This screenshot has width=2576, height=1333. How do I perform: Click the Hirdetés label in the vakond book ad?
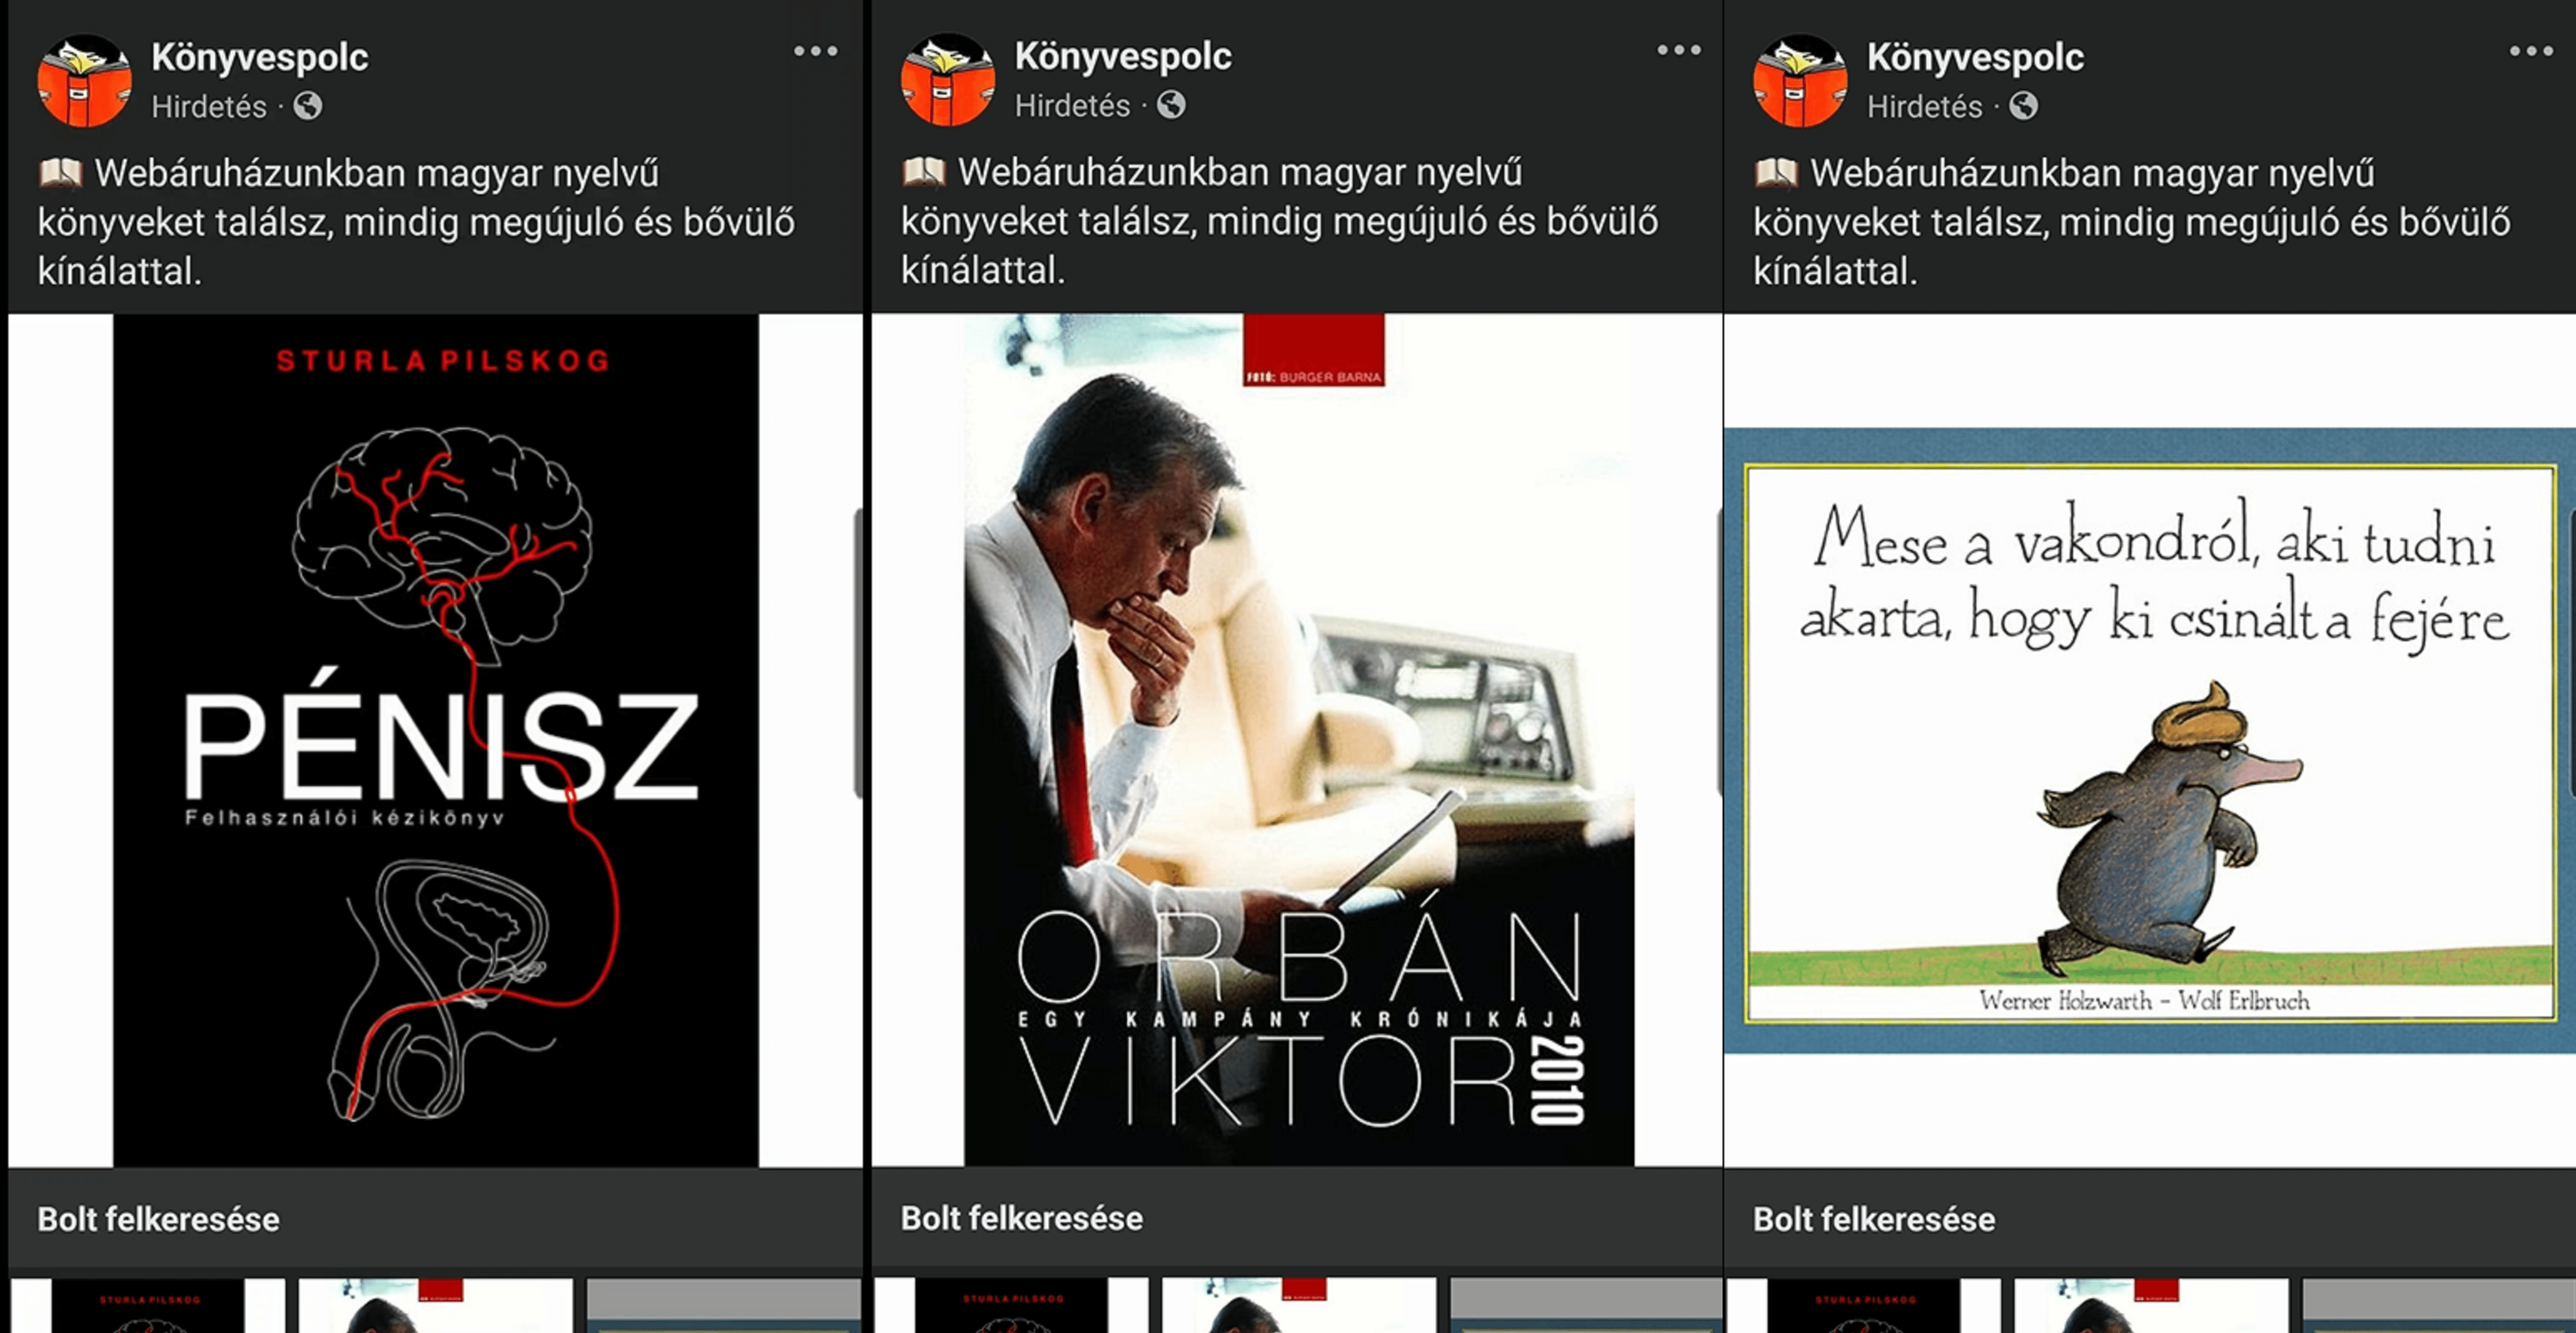point(1924,107)
